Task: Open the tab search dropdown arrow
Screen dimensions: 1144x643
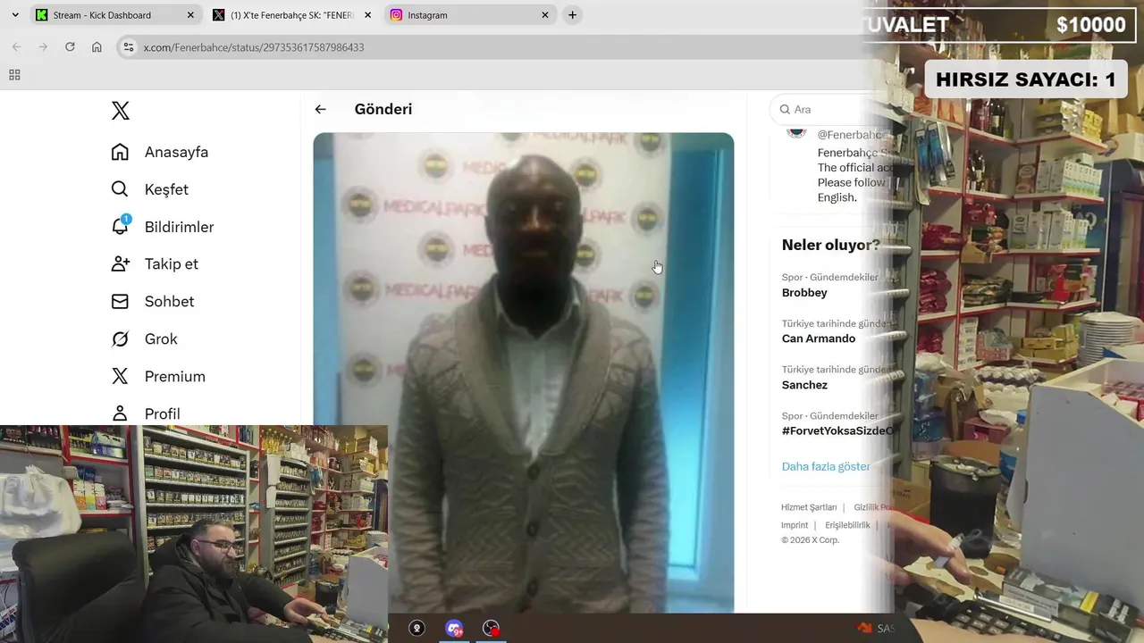Action: click(x=15, y=15)
